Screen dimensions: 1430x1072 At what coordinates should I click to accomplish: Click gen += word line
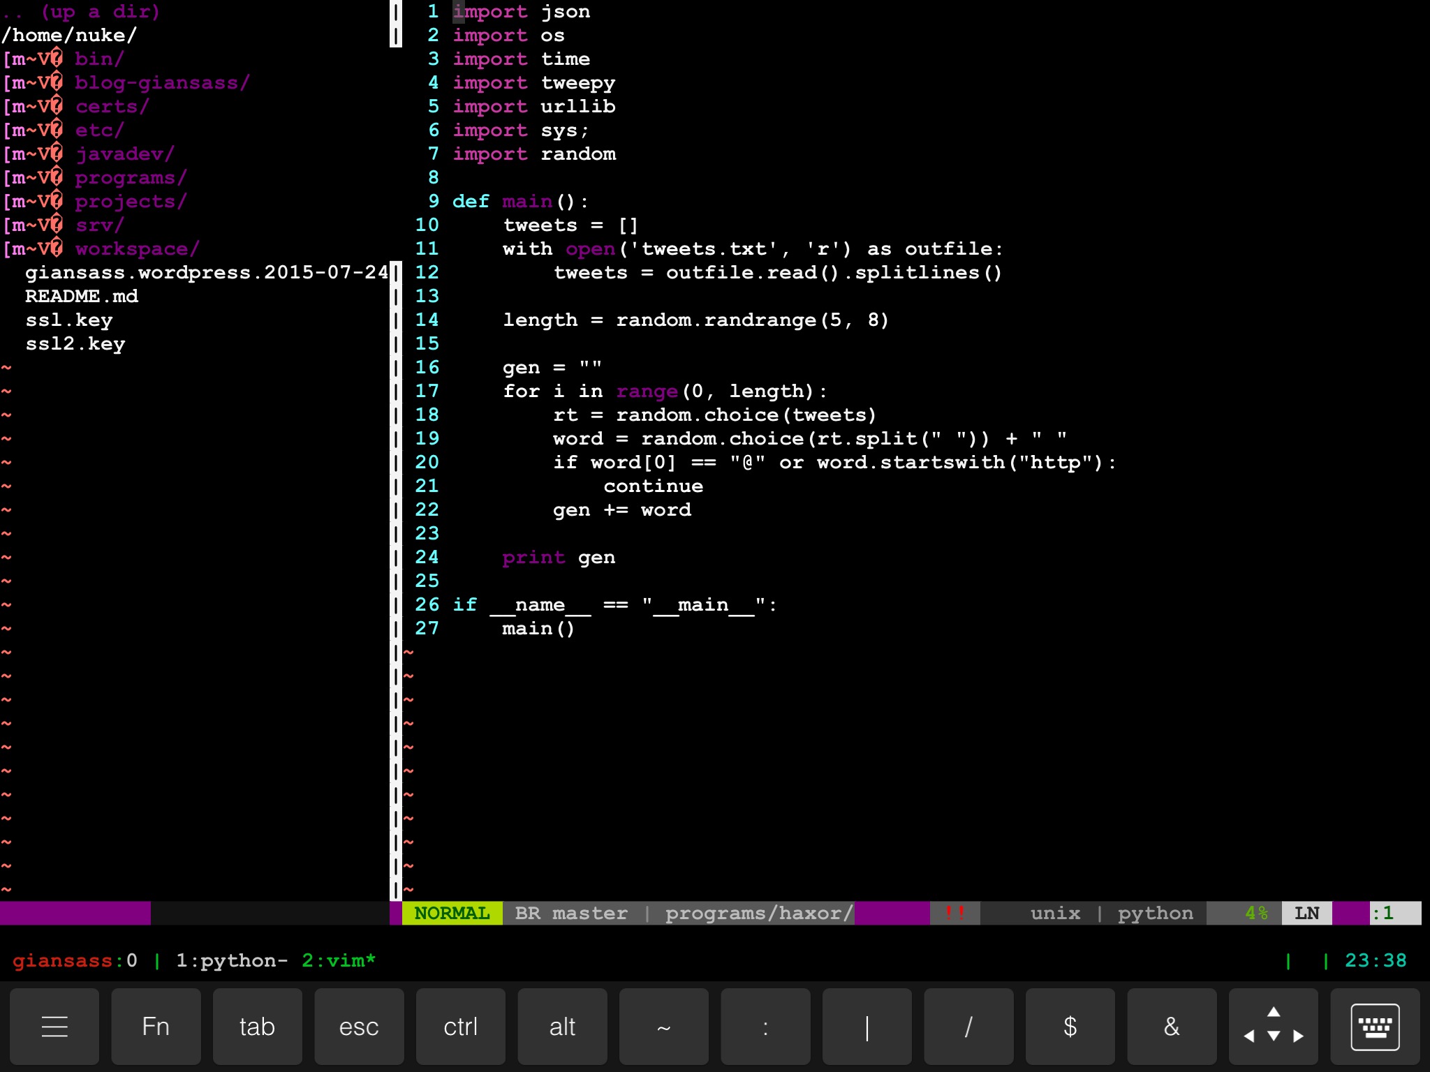pos(622,510)
